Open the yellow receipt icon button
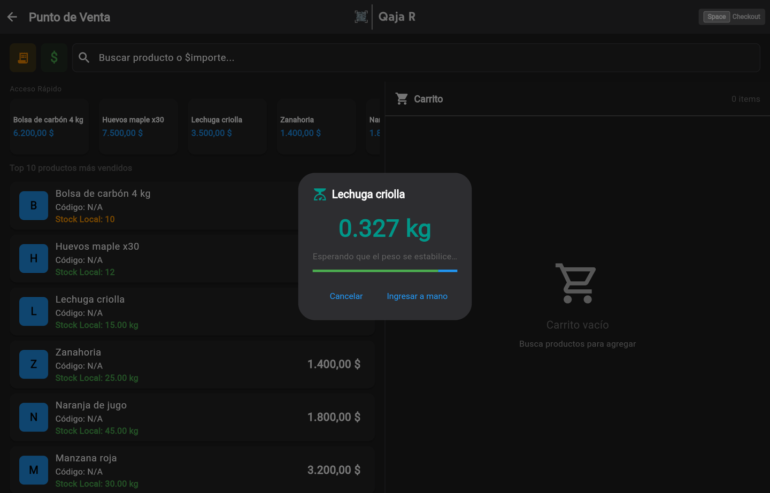 (23, 58)
